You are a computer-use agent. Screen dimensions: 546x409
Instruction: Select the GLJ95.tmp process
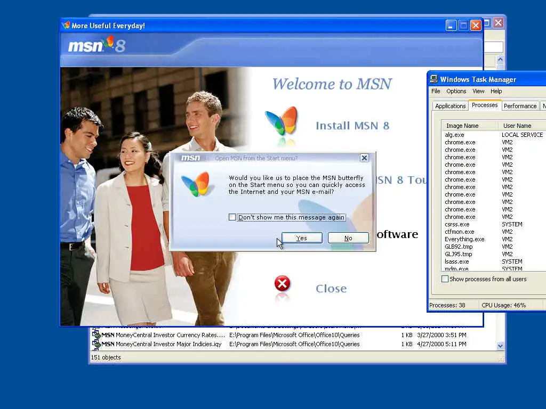[459, 254]
